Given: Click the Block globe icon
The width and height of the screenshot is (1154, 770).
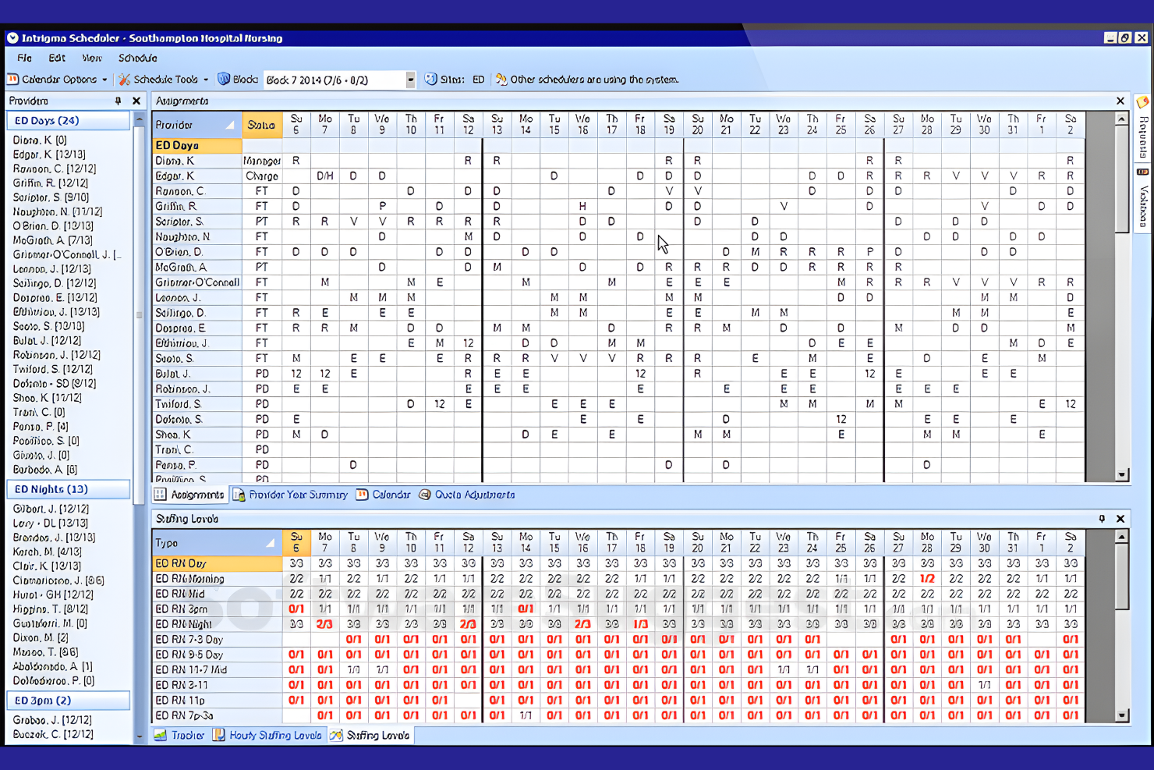Looking at the screenshot, I should click(x=225, y=79).
